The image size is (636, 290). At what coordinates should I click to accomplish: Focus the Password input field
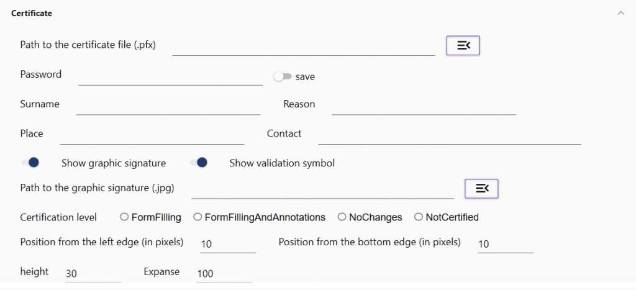(x=170, y=76)
